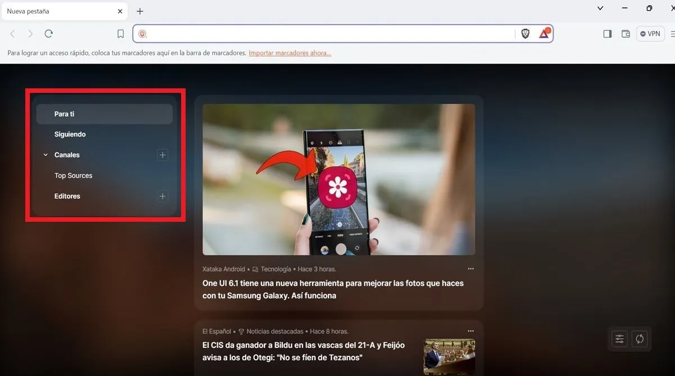Screen dimensions: 675x376
Task: Open the VPN button in toolbar
Action: pyautogui.click(x=650, y=34)
